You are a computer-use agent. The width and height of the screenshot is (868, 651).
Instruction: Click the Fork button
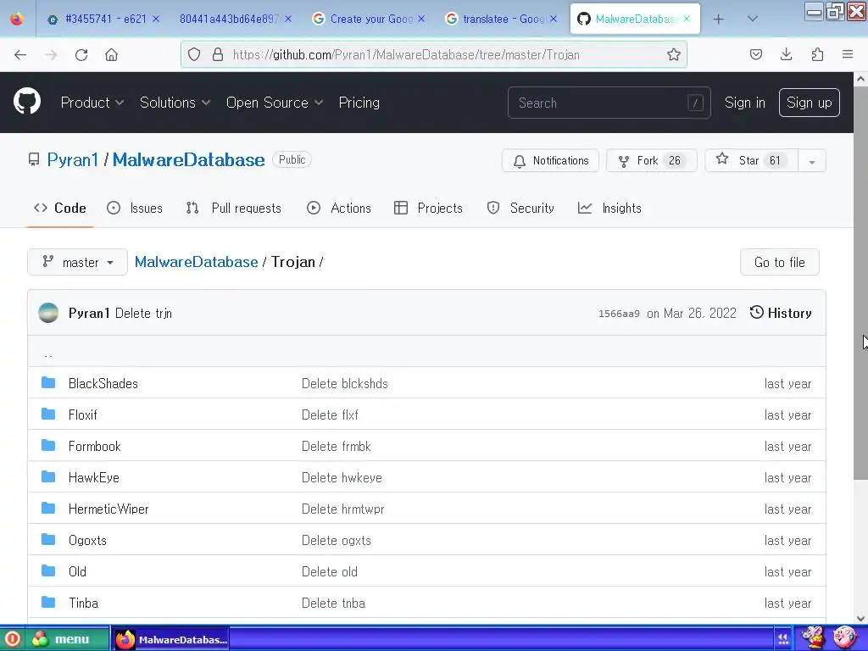[652, 160]
